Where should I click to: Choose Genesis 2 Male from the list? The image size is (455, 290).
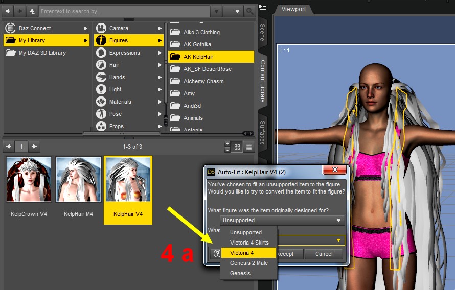pyautogui.click(x=248, y=263)
